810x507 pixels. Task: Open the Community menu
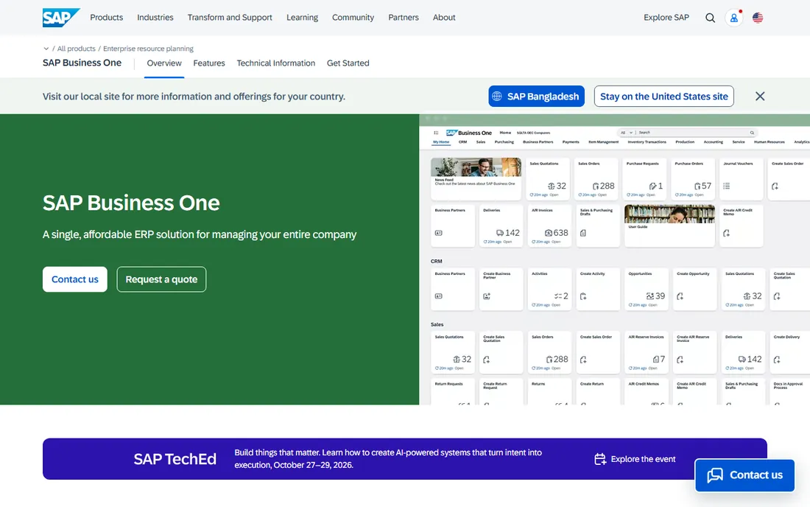(353, 18)
